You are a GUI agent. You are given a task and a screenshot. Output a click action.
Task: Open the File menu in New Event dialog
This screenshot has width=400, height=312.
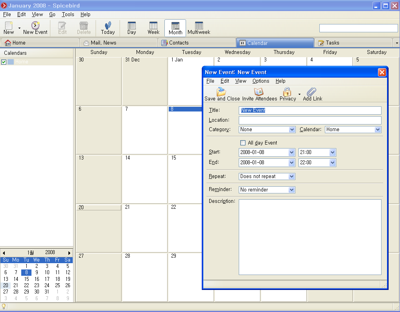click(x=210, y=81)
